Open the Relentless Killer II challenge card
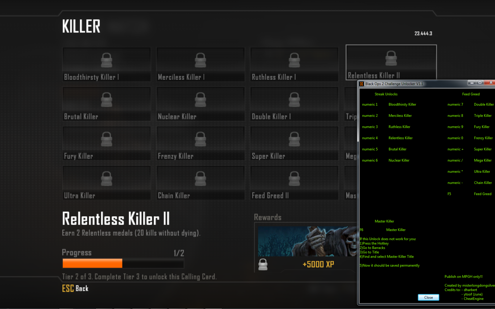The image size is (495, 309). (x=391, y=62)
